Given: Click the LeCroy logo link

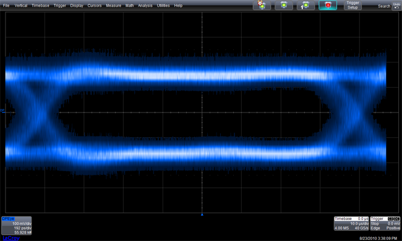Looking at the screenshot, I should click(11, 238).
